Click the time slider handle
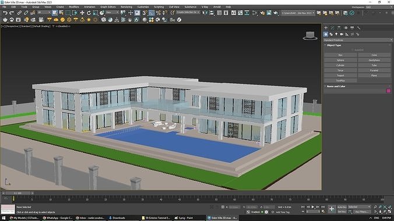This screenshot has height=221, width=394. coord(18,193)
